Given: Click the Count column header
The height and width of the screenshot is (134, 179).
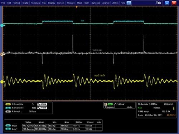Looking at the screenshot, I should point(90,122).
